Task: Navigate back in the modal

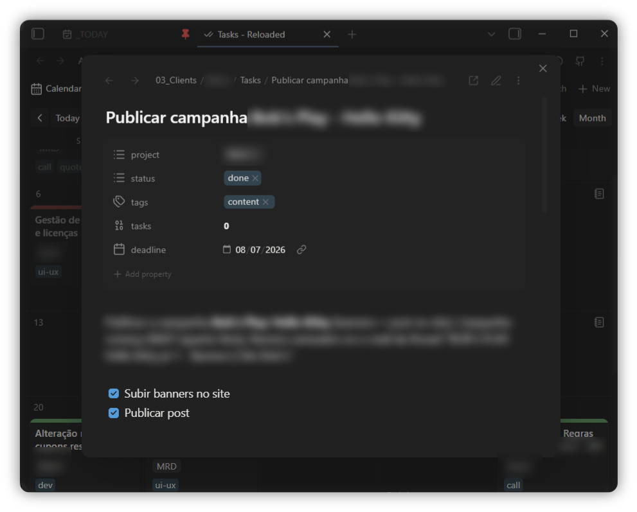Action: [x=109, y=80]
